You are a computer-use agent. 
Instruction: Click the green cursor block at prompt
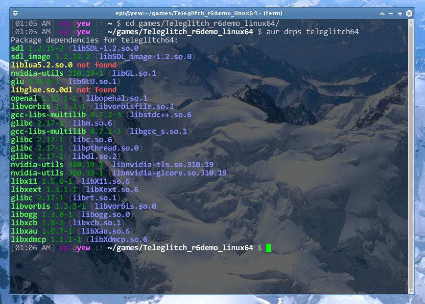(269, 248)
